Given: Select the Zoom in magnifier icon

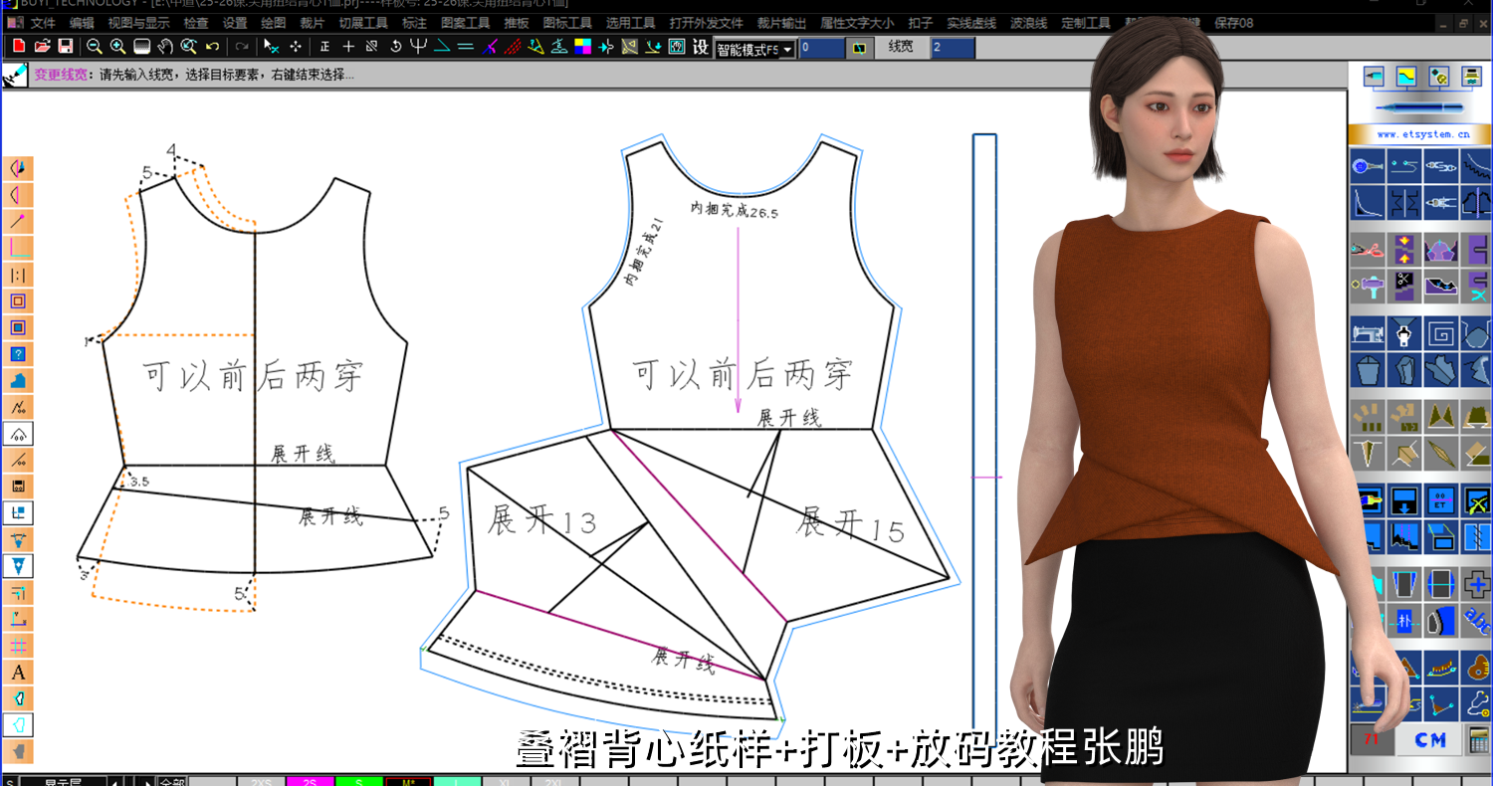Looking at the screenshot, I should click(117, 46).
